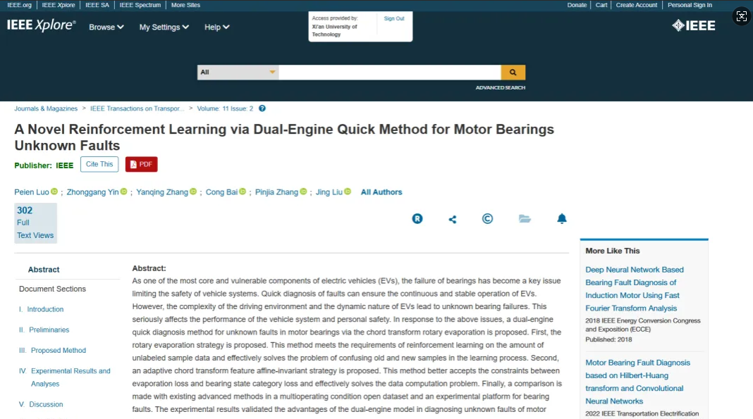Jump to the Proposed Method section
Image resolution: width=753 pixels, height=419 pixels.
(x=59, y=350)
